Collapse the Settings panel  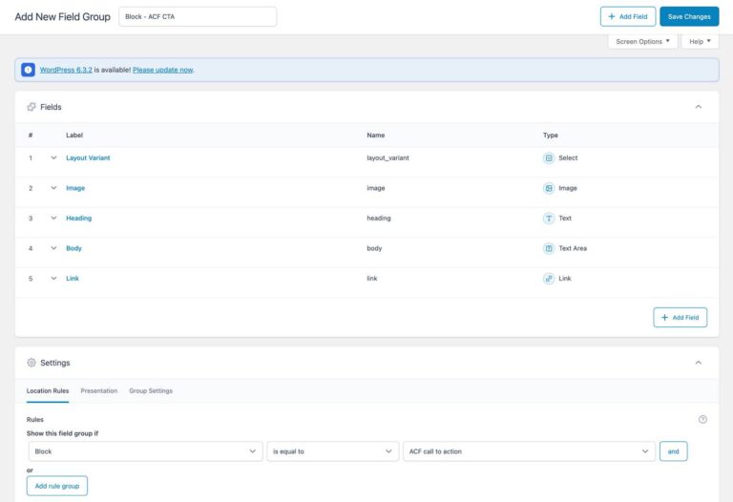click(698, 363)
